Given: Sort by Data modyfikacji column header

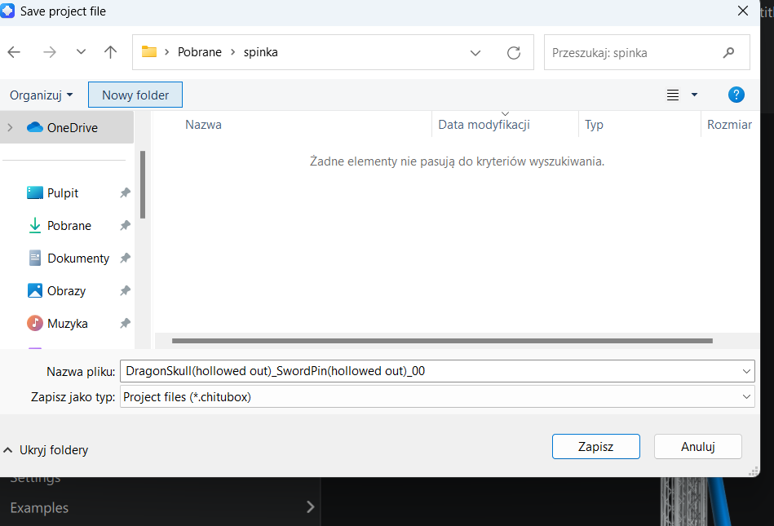Looking at the screenshot, I should (505, 124).
